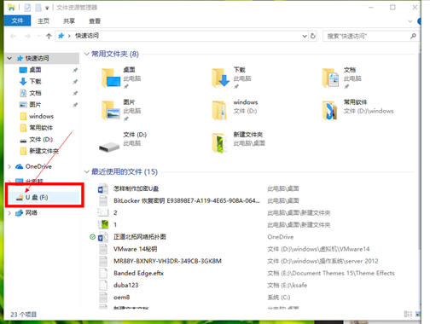This screenshot has width=430, height=324.
Task: Click the Up directory arrow icon
Action: [49, 36]
